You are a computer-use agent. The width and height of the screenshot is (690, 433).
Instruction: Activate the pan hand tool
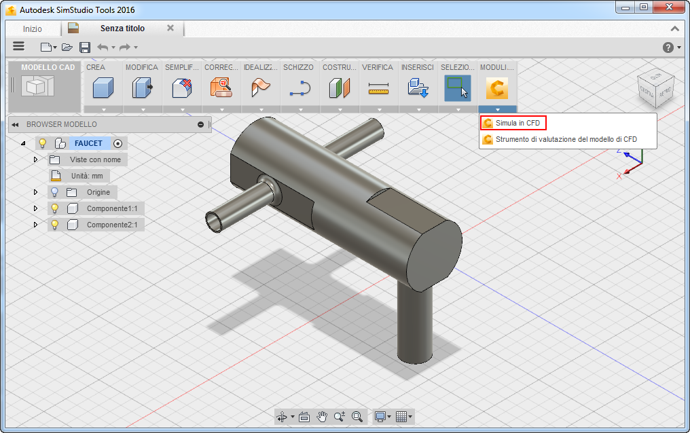click(x=322, y=416)
